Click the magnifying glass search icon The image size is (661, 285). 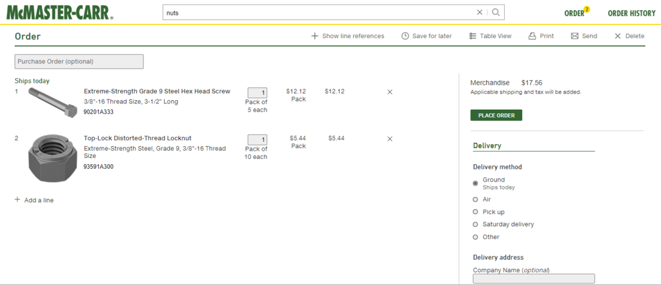click(x=496, y=12)
